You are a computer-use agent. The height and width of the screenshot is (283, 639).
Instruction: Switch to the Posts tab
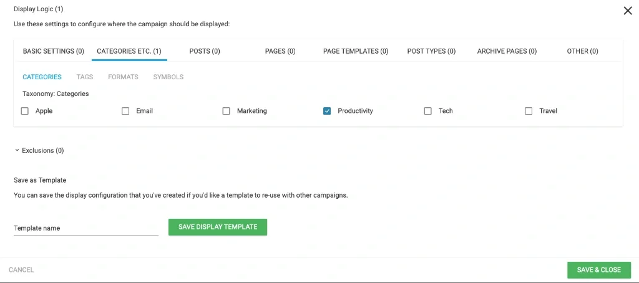tap(205, 51)
